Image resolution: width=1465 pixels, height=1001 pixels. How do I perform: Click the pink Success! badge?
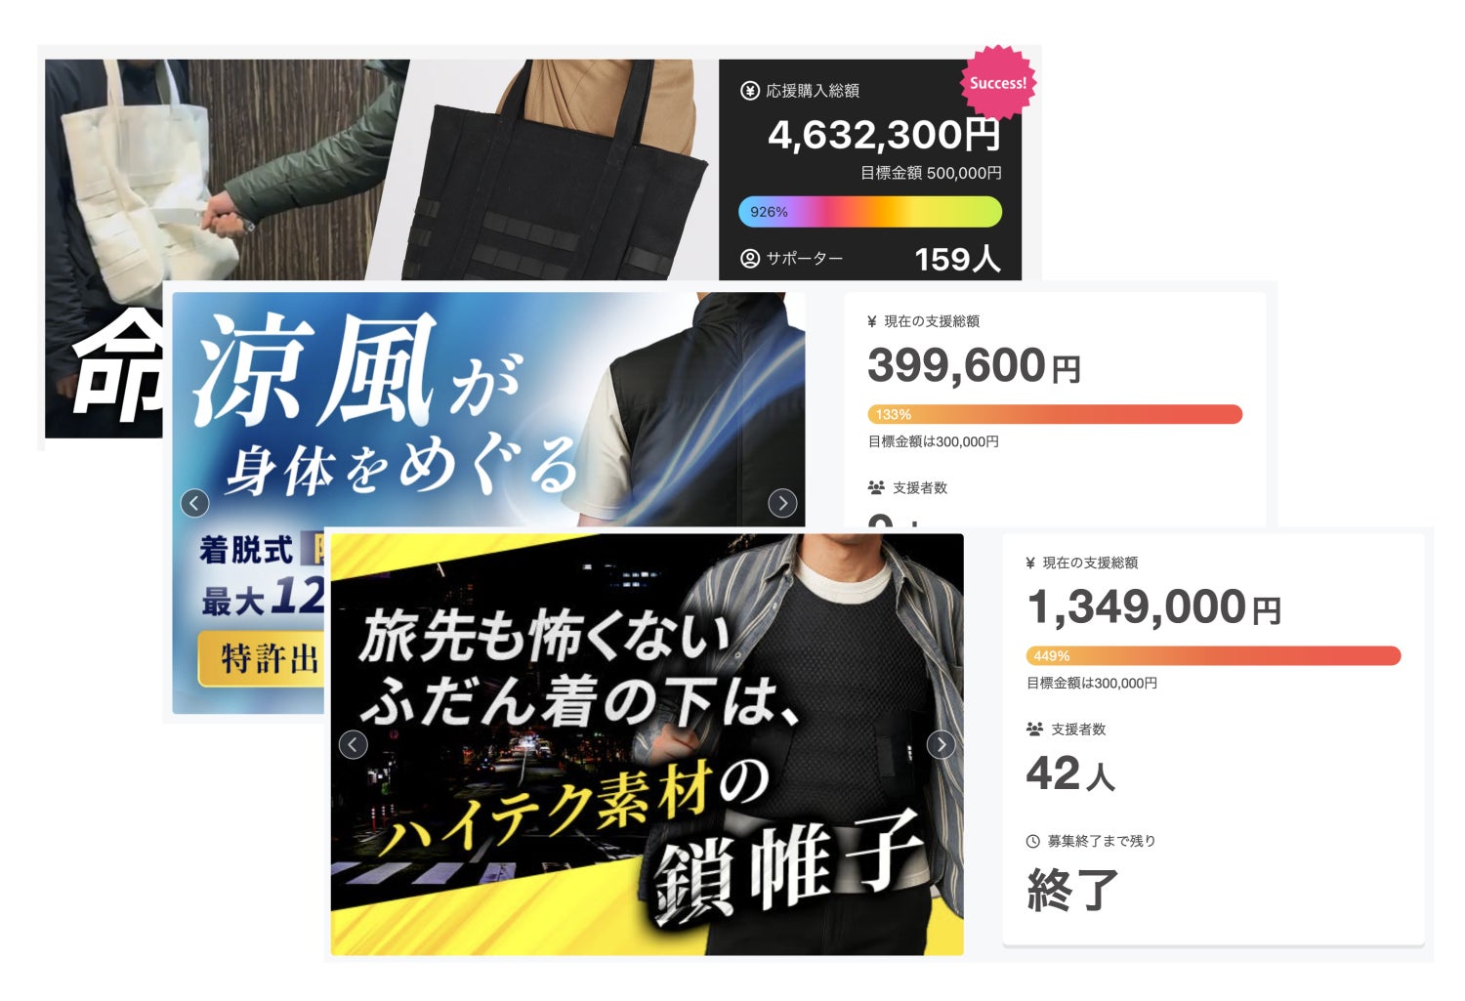997,83
